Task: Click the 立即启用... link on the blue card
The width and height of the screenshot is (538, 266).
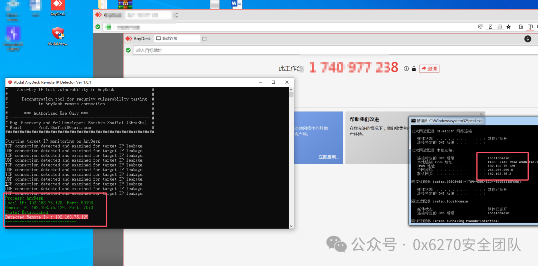Action: pyautogui.click(x=328, y=157)
